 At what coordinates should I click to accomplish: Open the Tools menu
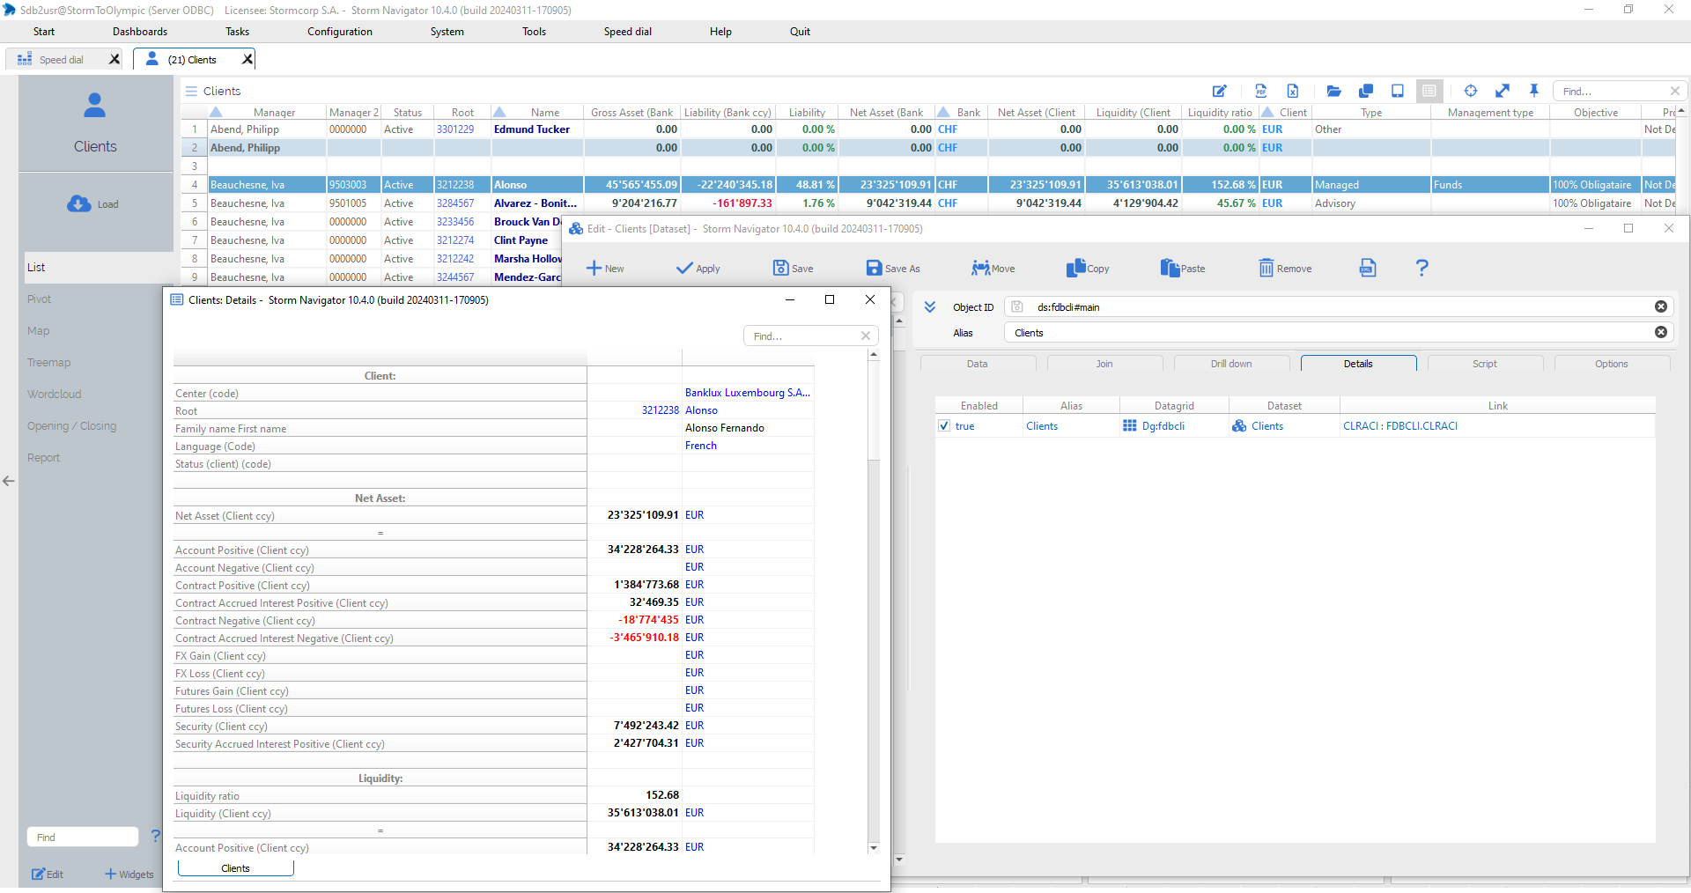pos(534,32)
